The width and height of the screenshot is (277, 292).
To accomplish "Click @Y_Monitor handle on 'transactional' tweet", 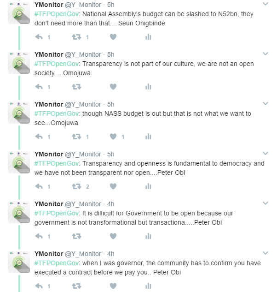I will tap(83, 204).
